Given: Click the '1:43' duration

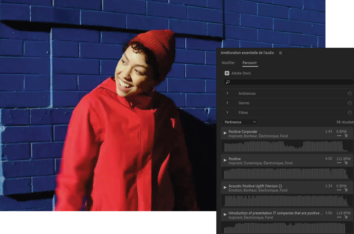Looking at the screenshot, I should tap(329, 131).
